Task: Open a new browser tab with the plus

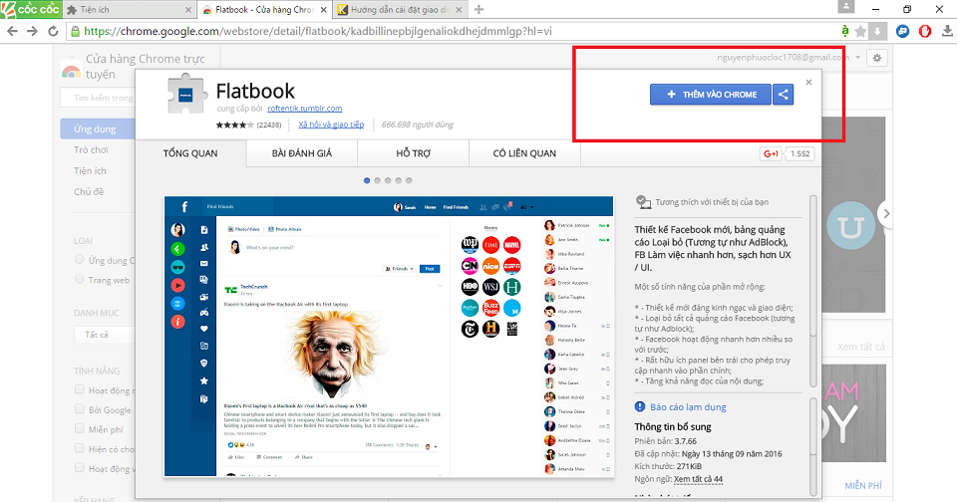Action: 479,9
